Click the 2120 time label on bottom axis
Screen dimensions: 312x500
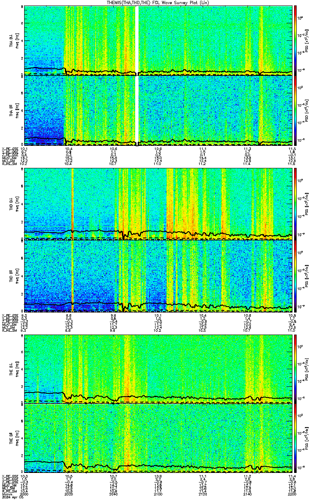click(x=202, y=494)
